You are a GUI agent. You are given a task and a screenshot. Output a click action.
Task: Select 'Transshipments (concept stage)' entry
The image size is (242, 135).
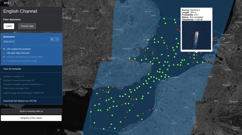[x=22, y=61]
